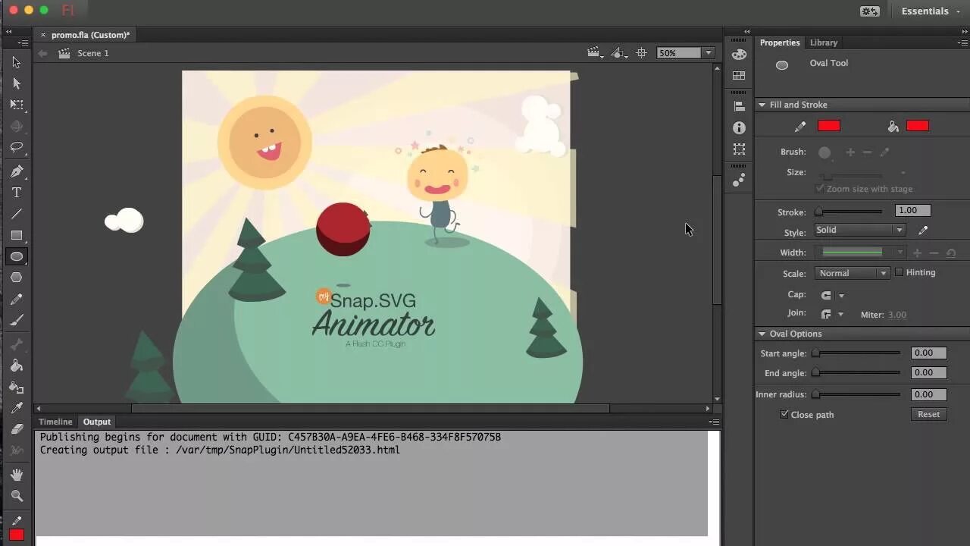Select the Eyedropper tool
This screenshot has width=970, height=546.
17,408
